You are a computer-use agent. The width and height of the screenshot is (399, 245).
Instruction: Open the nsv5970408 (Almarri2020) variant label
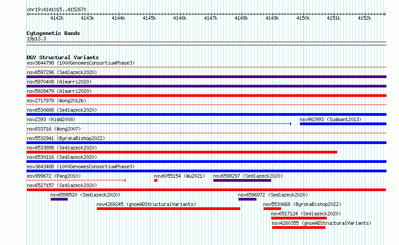tap(59, 82)
